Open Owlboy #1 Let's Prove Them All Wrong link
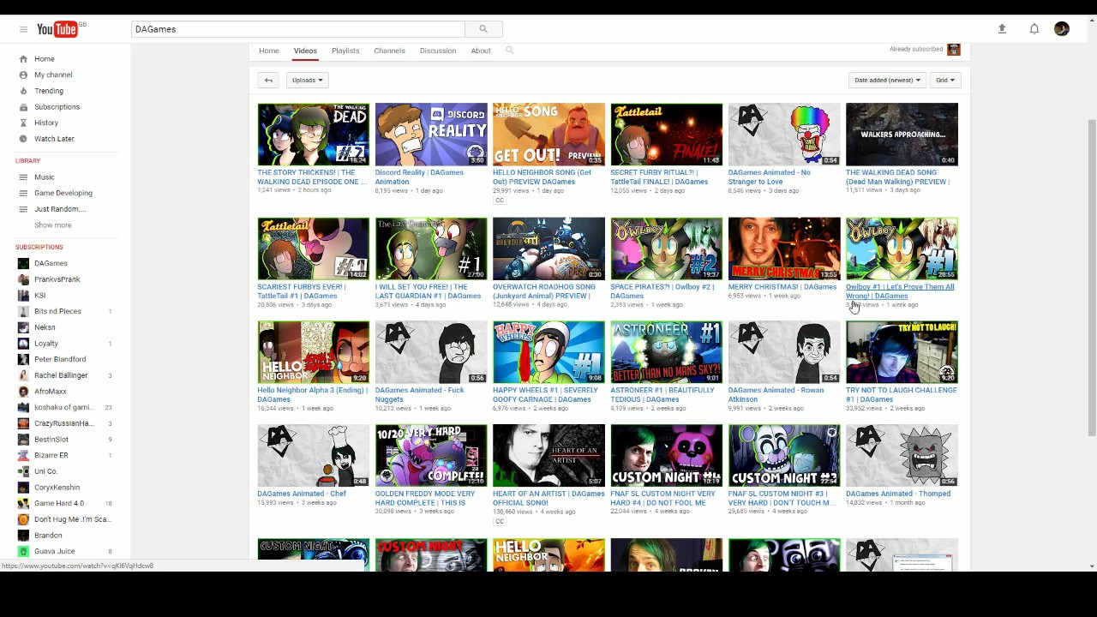This screenshot has height=617, width=1097. (900, 291)
